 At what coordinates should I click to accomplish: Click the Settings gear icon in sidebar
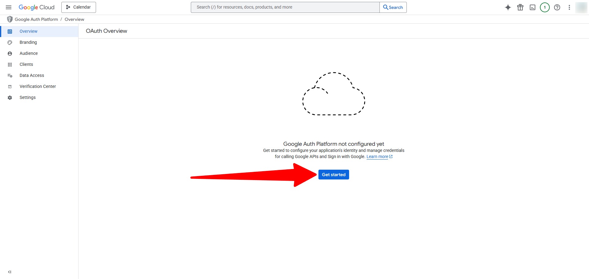coord(10,98)
